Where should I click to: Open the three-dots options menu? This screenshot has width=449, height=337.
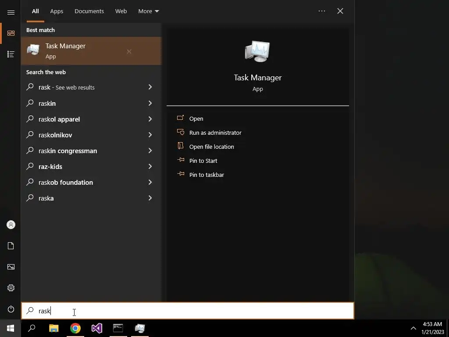(322, 11)
